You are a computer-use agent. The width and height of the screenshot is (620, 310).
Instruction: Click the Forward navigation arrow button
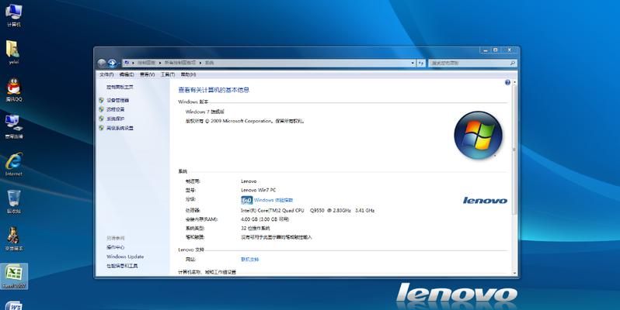click(112, 63)
